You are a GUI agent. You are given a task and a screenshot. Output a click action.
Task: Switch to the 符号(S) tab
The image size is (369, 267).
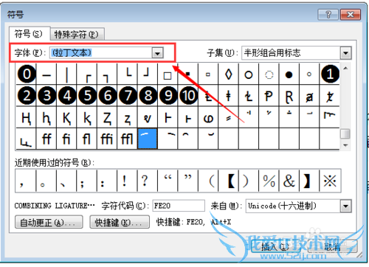[x=29, y=34]
